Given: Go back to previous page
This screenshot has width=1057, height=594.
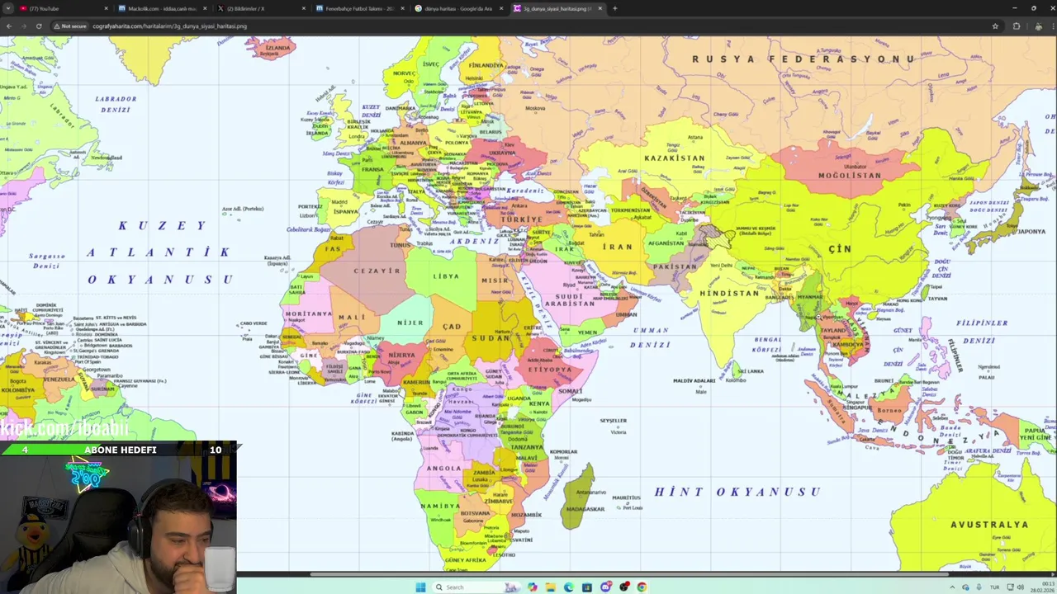Looking at the screenshot, I should click(8, 26).
